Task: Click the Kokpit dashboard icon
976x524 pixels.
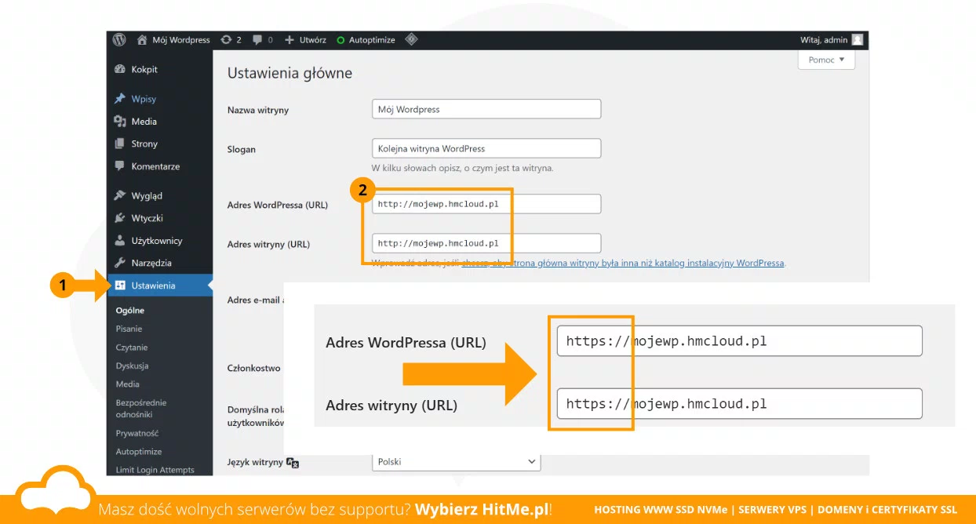Action: (x=120, y=69)
